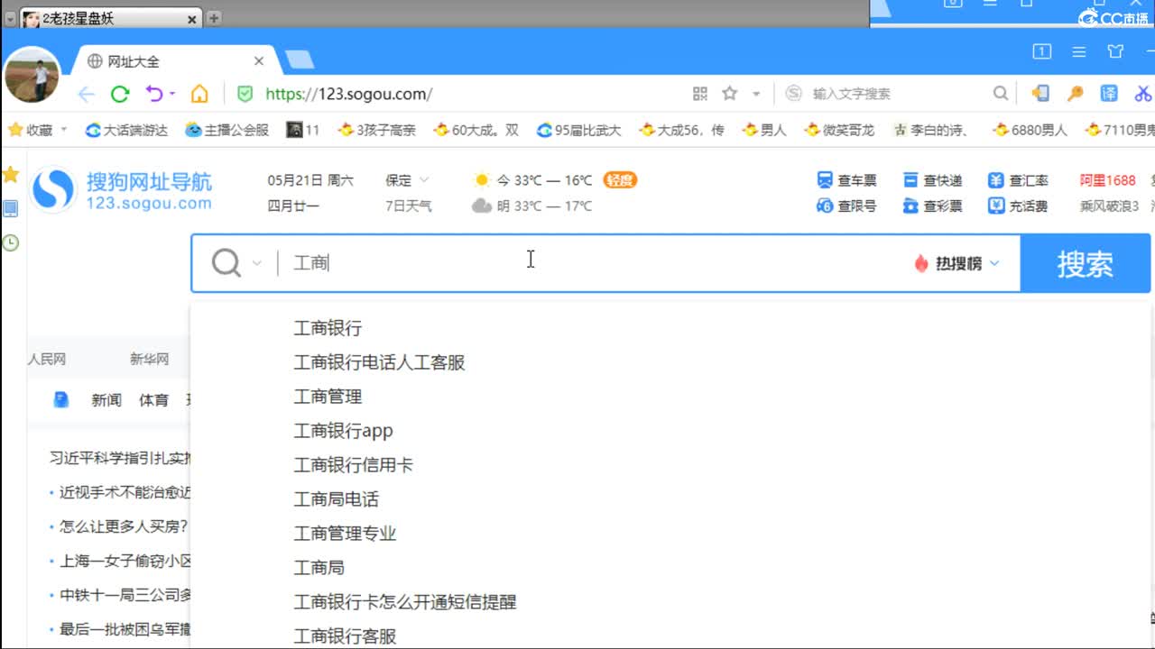Viewport: 1155px width, 649px height.
Task: Click the 轻度 air quality badge
Action: (620, 180)
